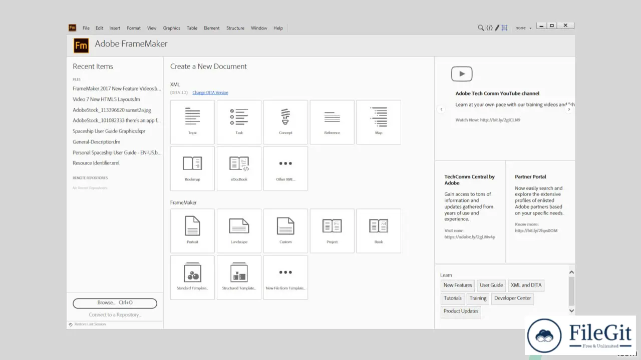Open the Structure menu
The width and height of the screenshot is (641, 360).
tap(235, 28)
